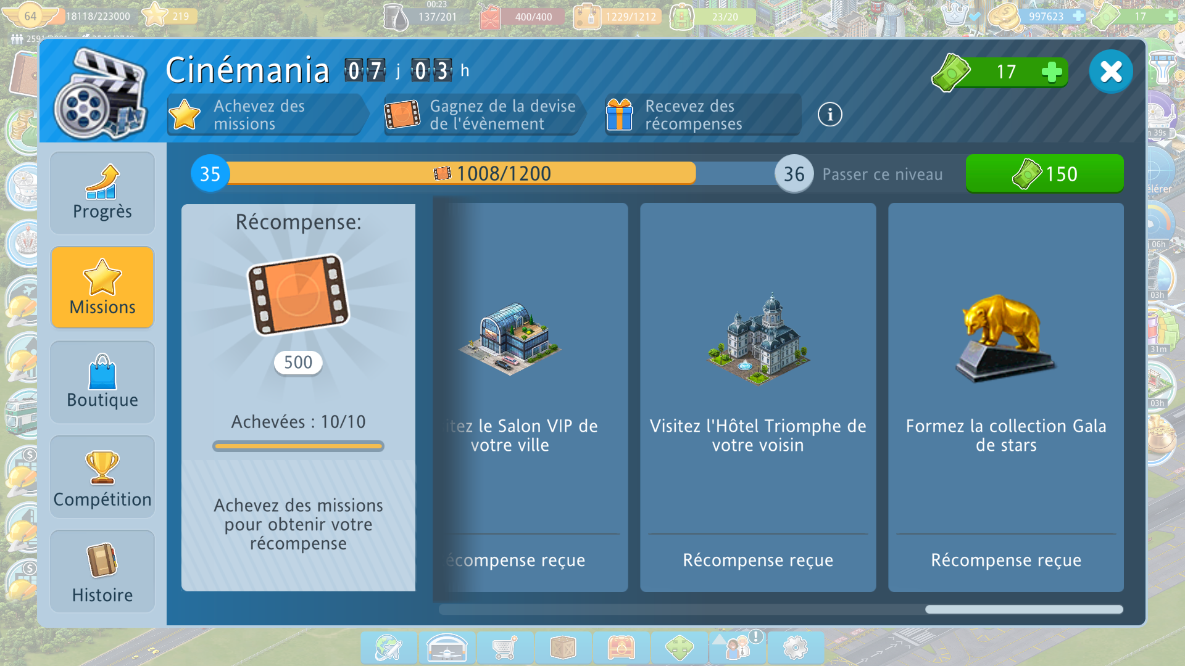Image resolution: width=1185 pixels, height=666 pixels.
Task: Click Récompense reçue under Hôtel Triomphe
Action: pyautogui.click(x=758, y=560)
